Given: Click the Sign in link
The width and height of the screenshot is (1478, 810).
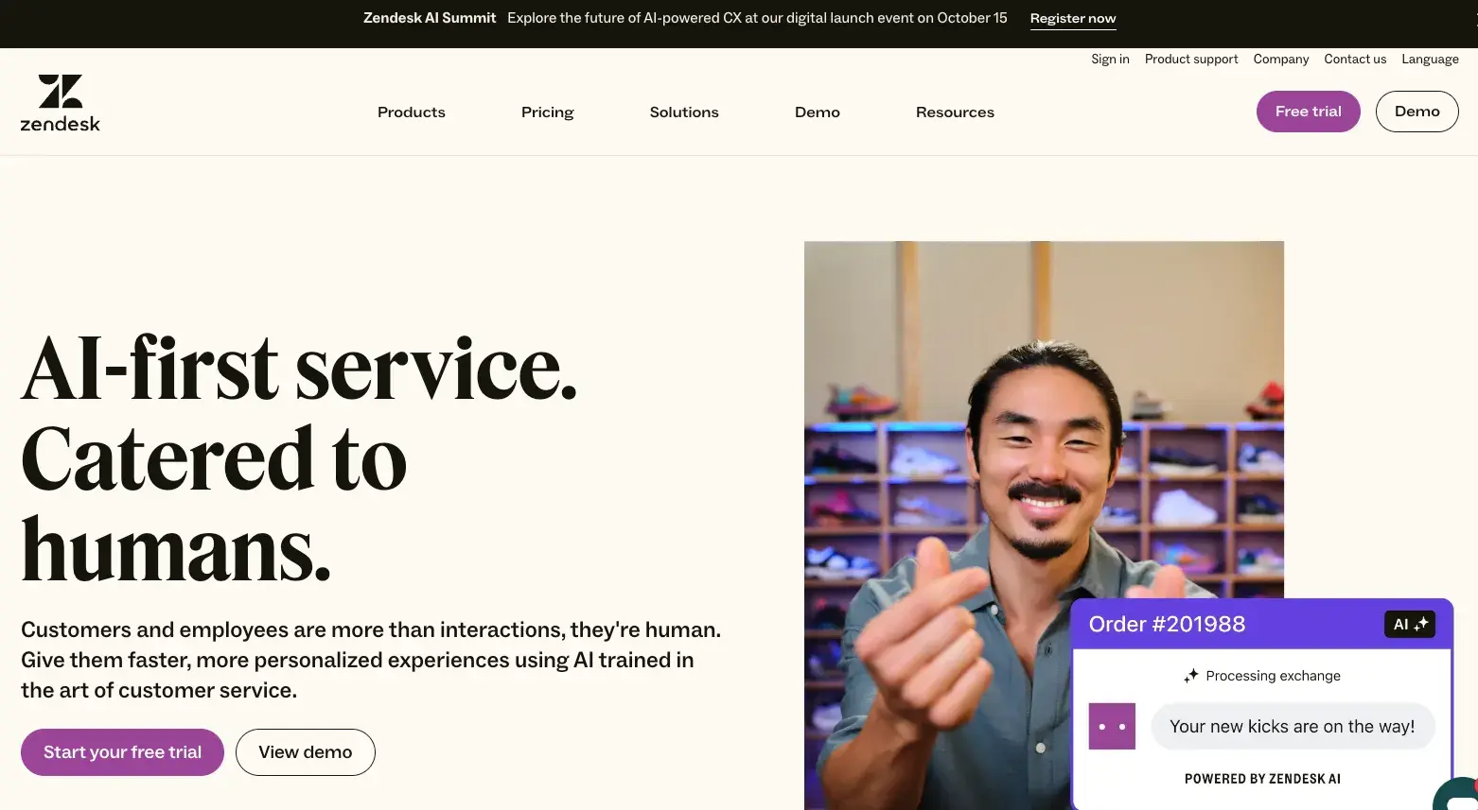Looking at the screenshot, I should pos(1109,59).
